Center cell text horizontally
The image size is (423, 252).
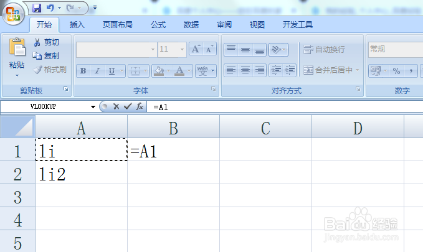coord(245,70)
